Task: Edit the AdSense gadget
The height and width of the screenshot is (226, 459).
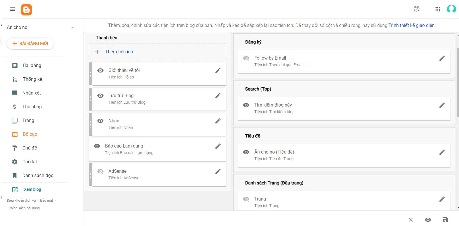Action: pyautogui.click(x=218, y=171)
